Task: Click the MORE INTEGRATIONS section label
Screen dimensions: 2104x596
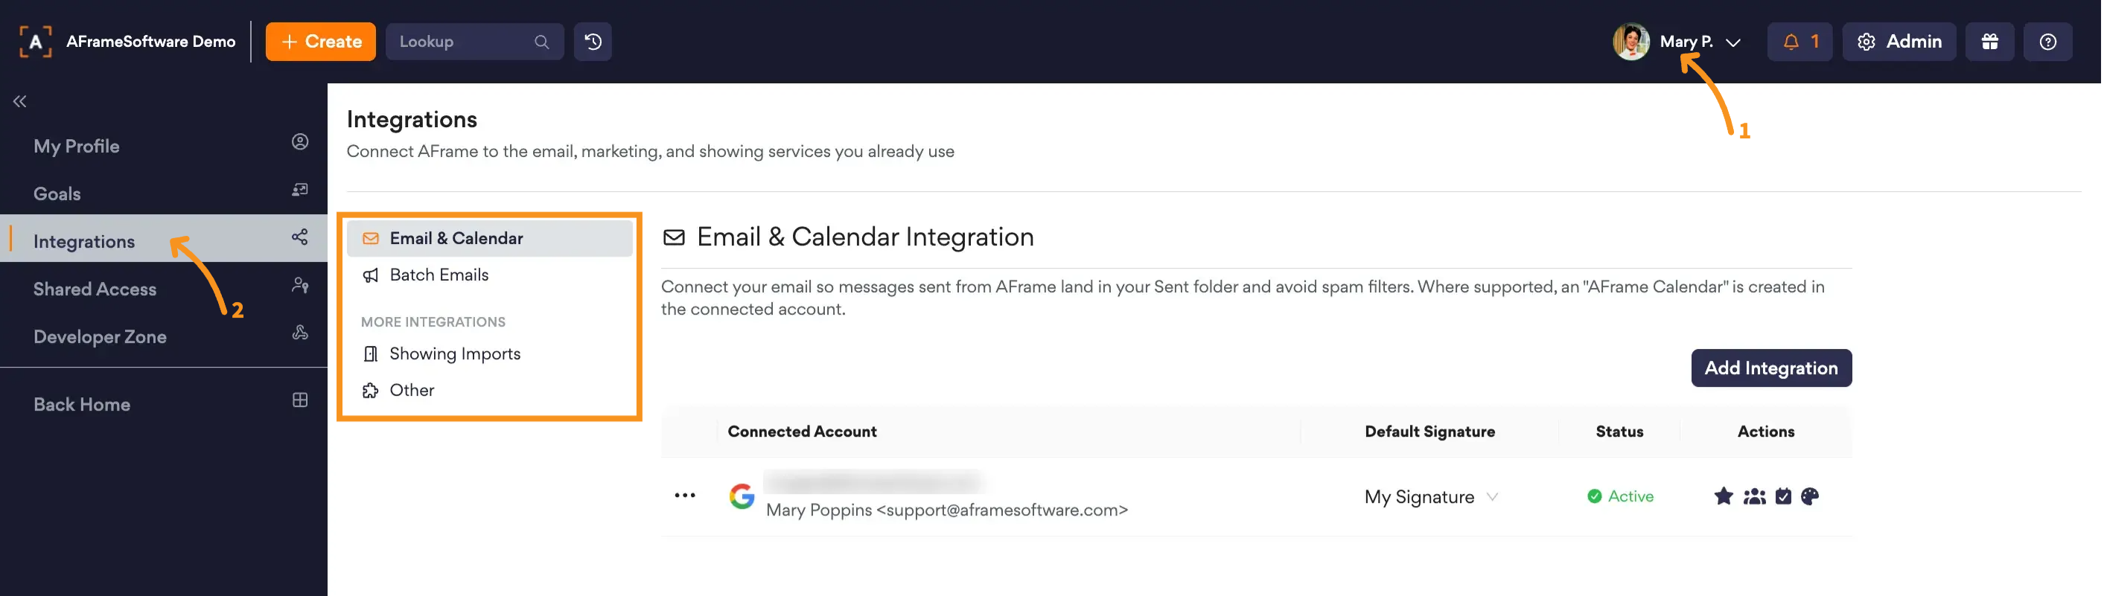Action: 433,321
